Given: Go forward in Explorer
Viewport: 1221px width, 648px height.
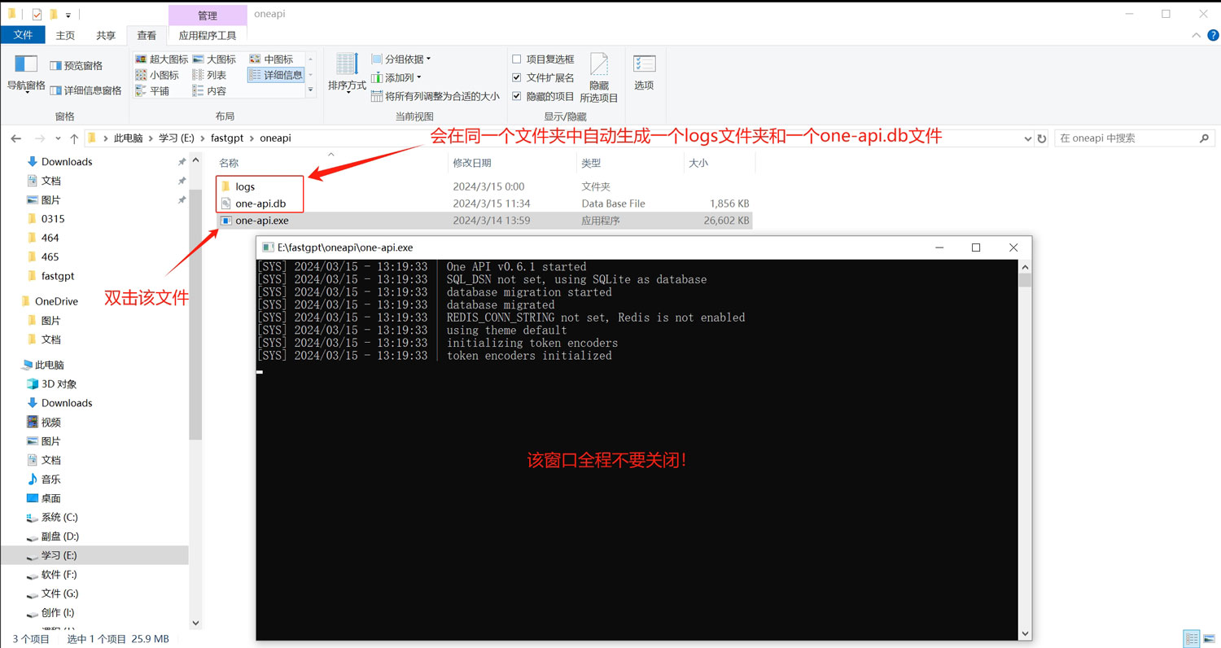Looking at the screenshot, I should coord(42,138).
